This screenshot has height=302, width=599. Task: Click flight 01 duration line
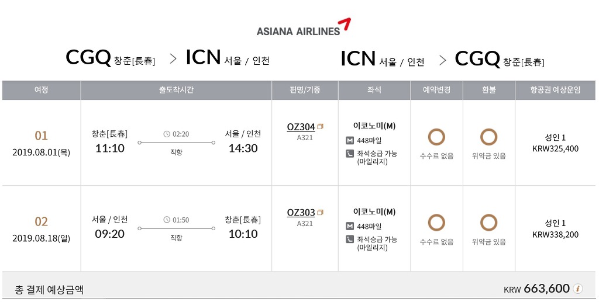coord(177,143)
